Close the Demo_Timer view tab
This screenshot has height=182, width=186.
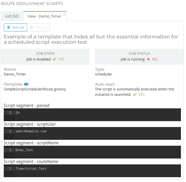pyautogui.click(x=64, y=14)
